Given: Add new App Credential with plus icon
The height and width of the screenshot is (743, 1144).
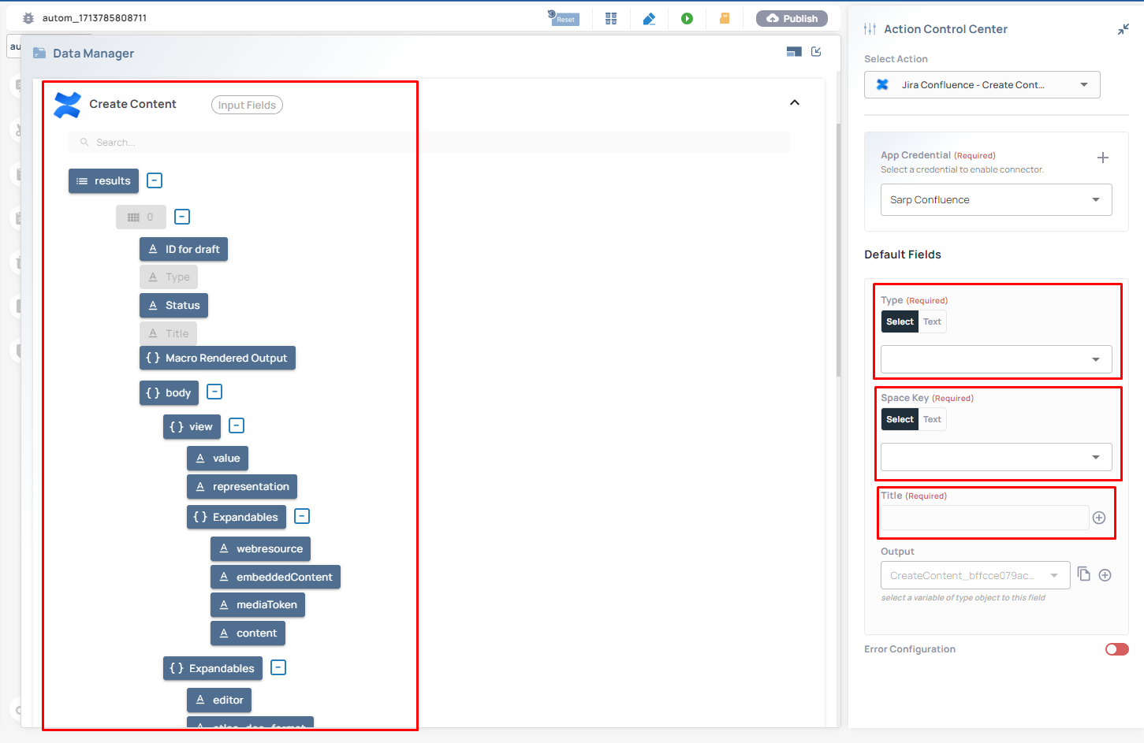Looking at the screenshot, I should 1103,158.
